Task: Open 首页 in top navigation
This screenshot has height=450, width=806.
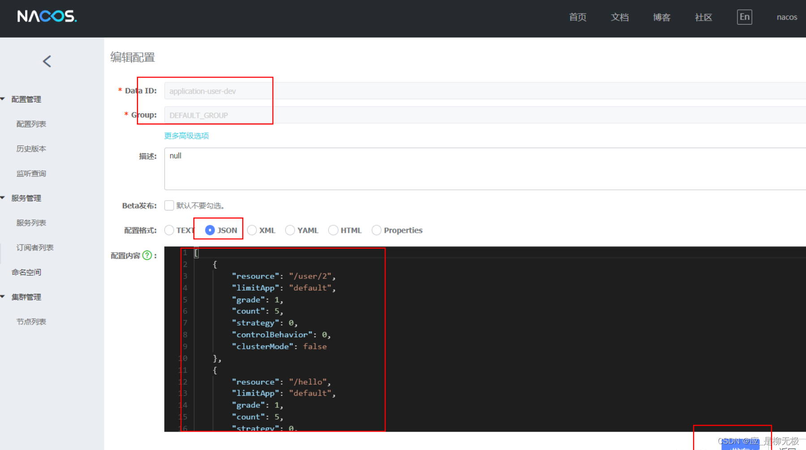Action: (x=578, y=17)
